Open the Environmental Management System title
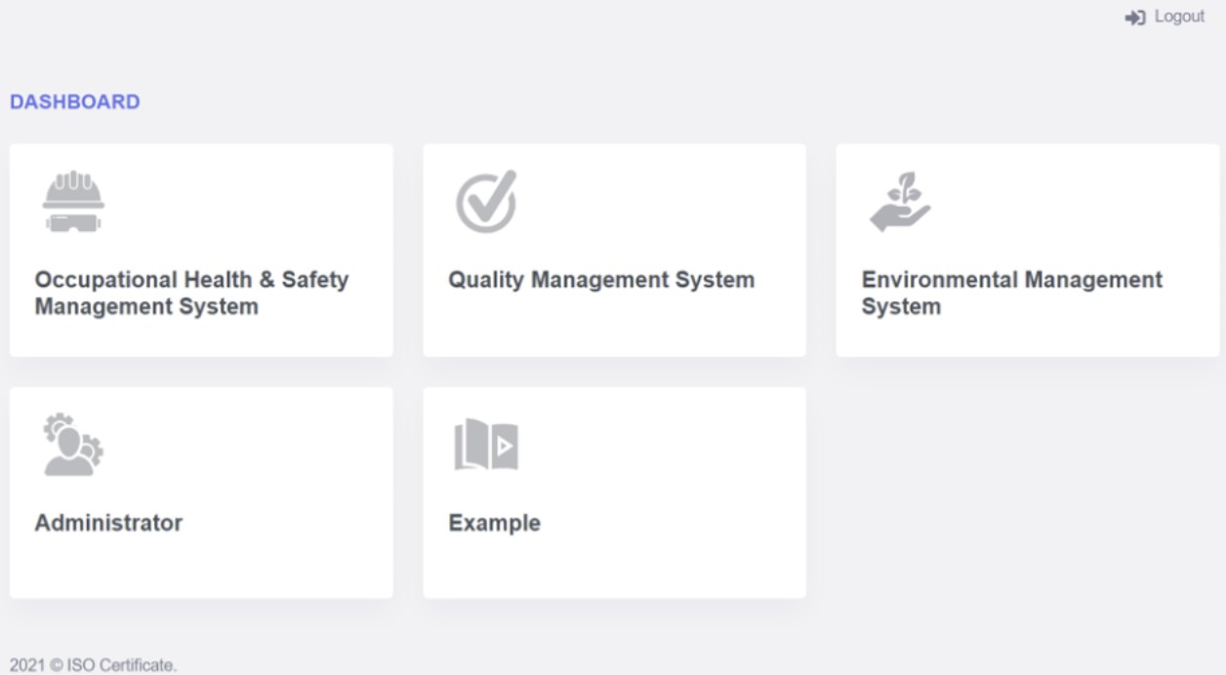Screen dimensions: 1226x675 pyautogui.click(x=1011, y=293)
